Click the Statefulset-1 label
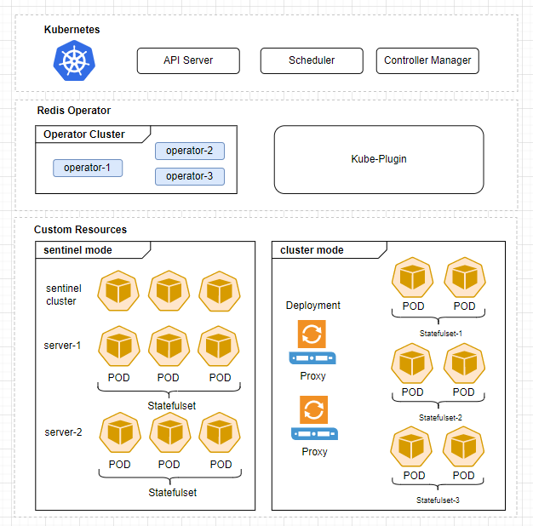The height and width of the screenshot is (526, 533). [x=441, y=334]
